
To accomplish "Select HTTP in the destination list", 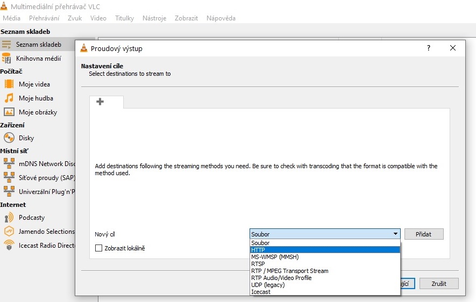I will coord(325,250).
